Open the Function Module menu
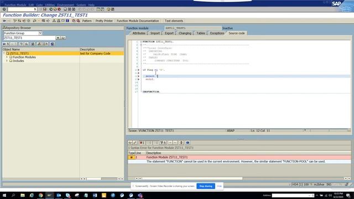The height and width of the screenshot is (199, 354). pos(15,5)
